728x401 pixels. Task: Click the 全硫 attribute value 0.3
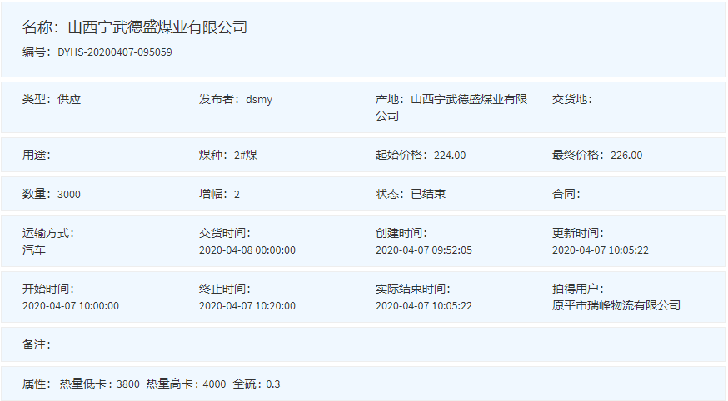(x=272, y=384)
